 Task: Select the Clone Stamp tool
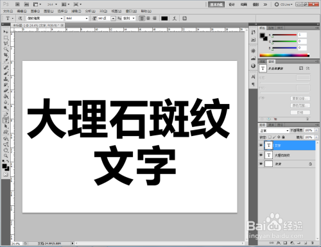pyautogui.click(x=6, y=79)
